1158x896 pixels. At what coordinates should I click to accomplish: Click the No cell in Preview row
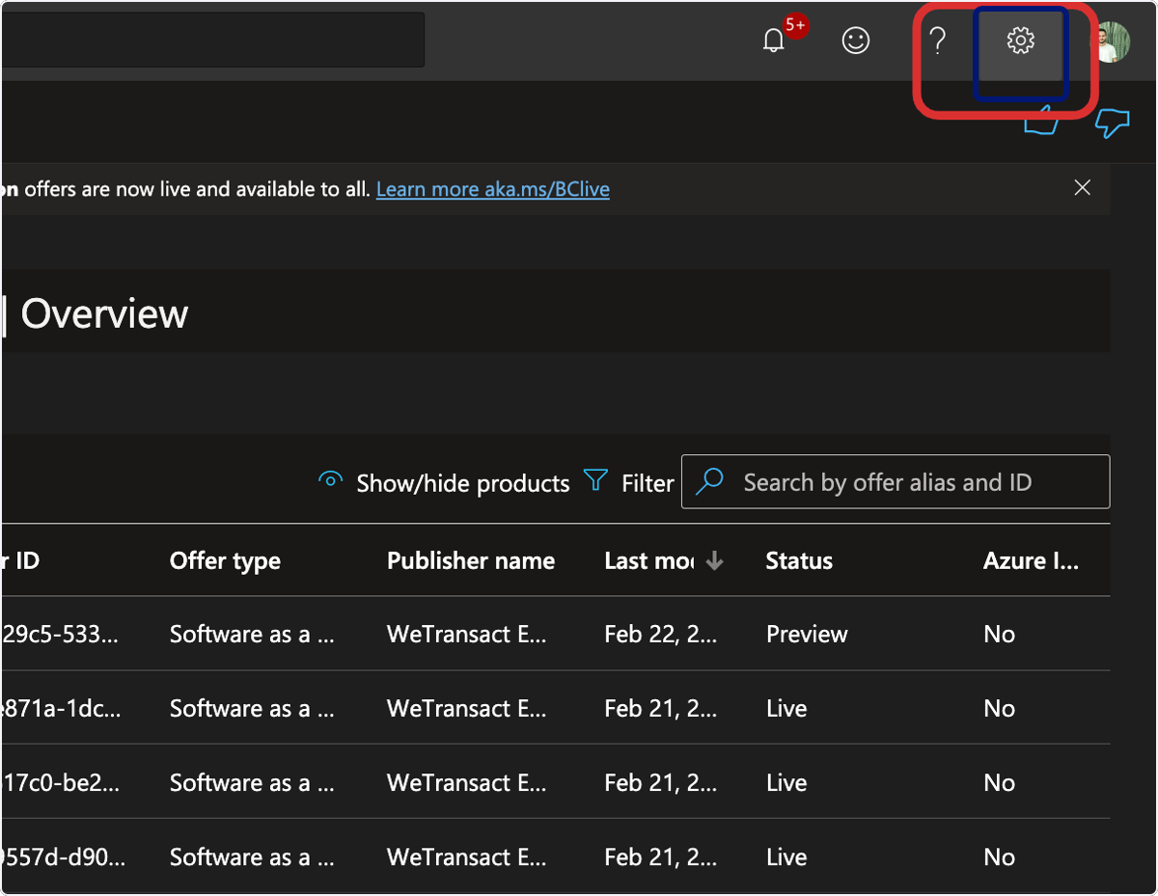[x=999, y=634]
